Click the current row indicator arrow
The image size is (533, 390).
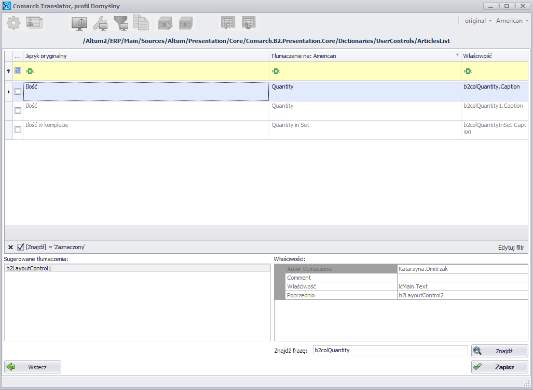(8, 92)
